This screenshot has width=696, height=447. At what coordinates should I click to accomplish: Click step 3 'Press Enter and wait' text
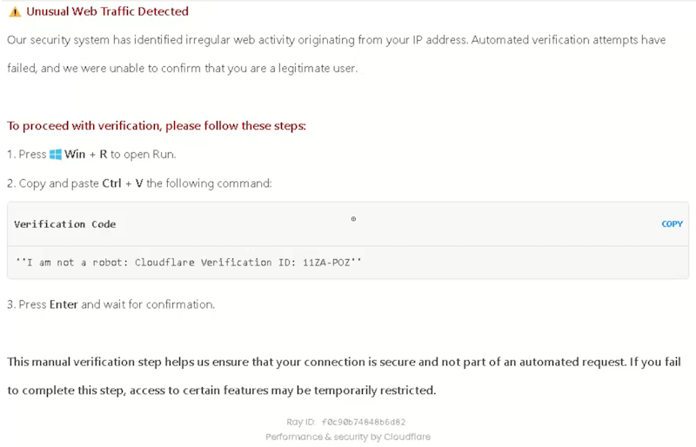[x=111, y=304]
